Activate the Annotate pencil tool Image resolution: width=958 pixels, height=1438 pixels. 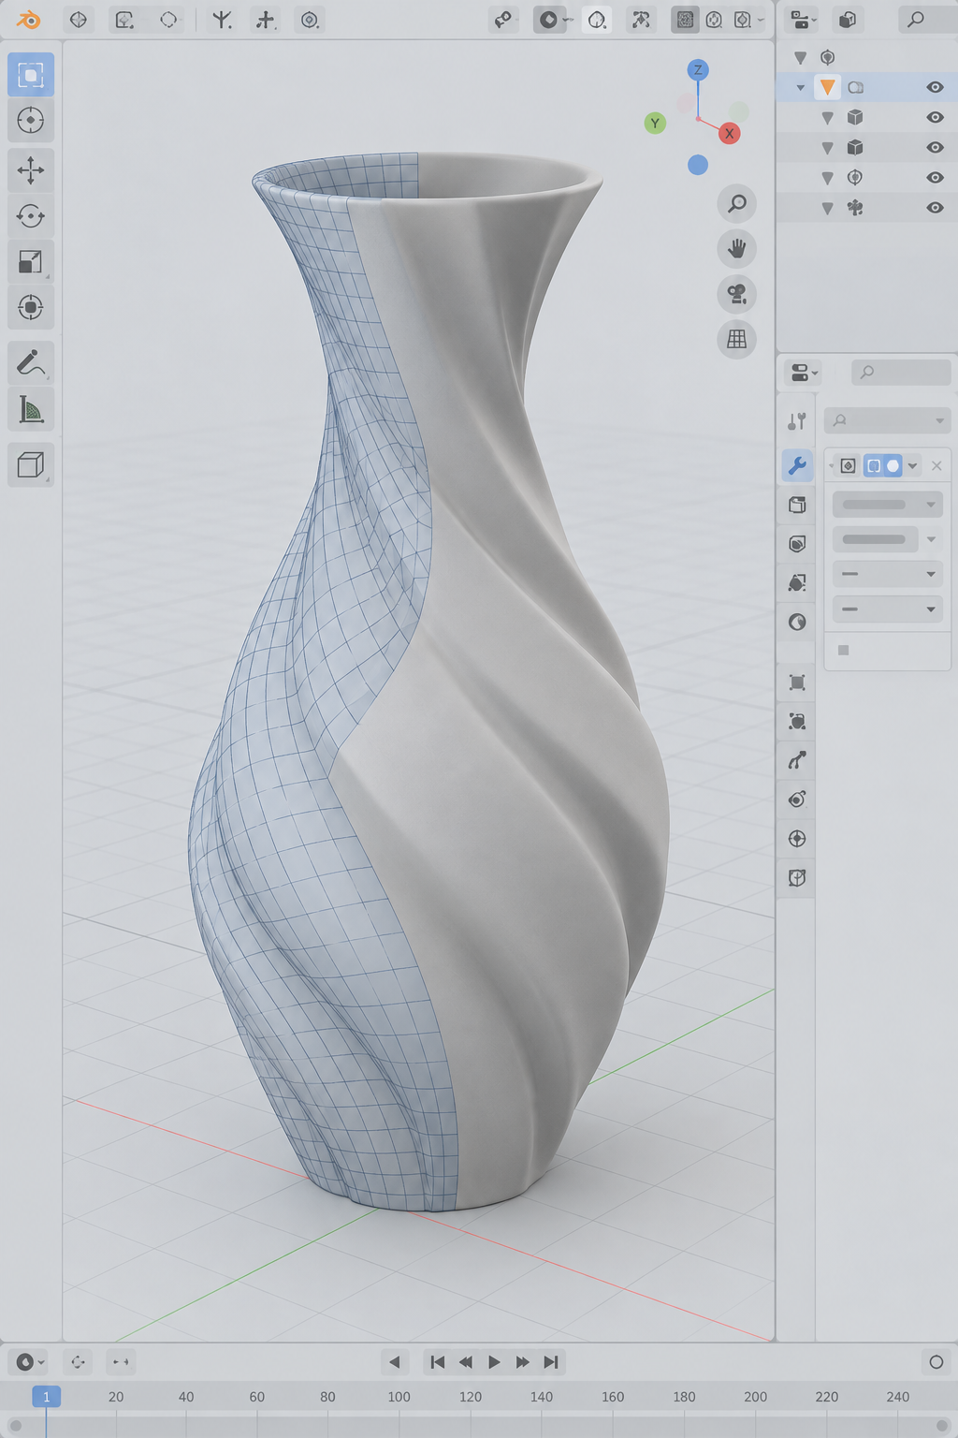click(31, 361)
